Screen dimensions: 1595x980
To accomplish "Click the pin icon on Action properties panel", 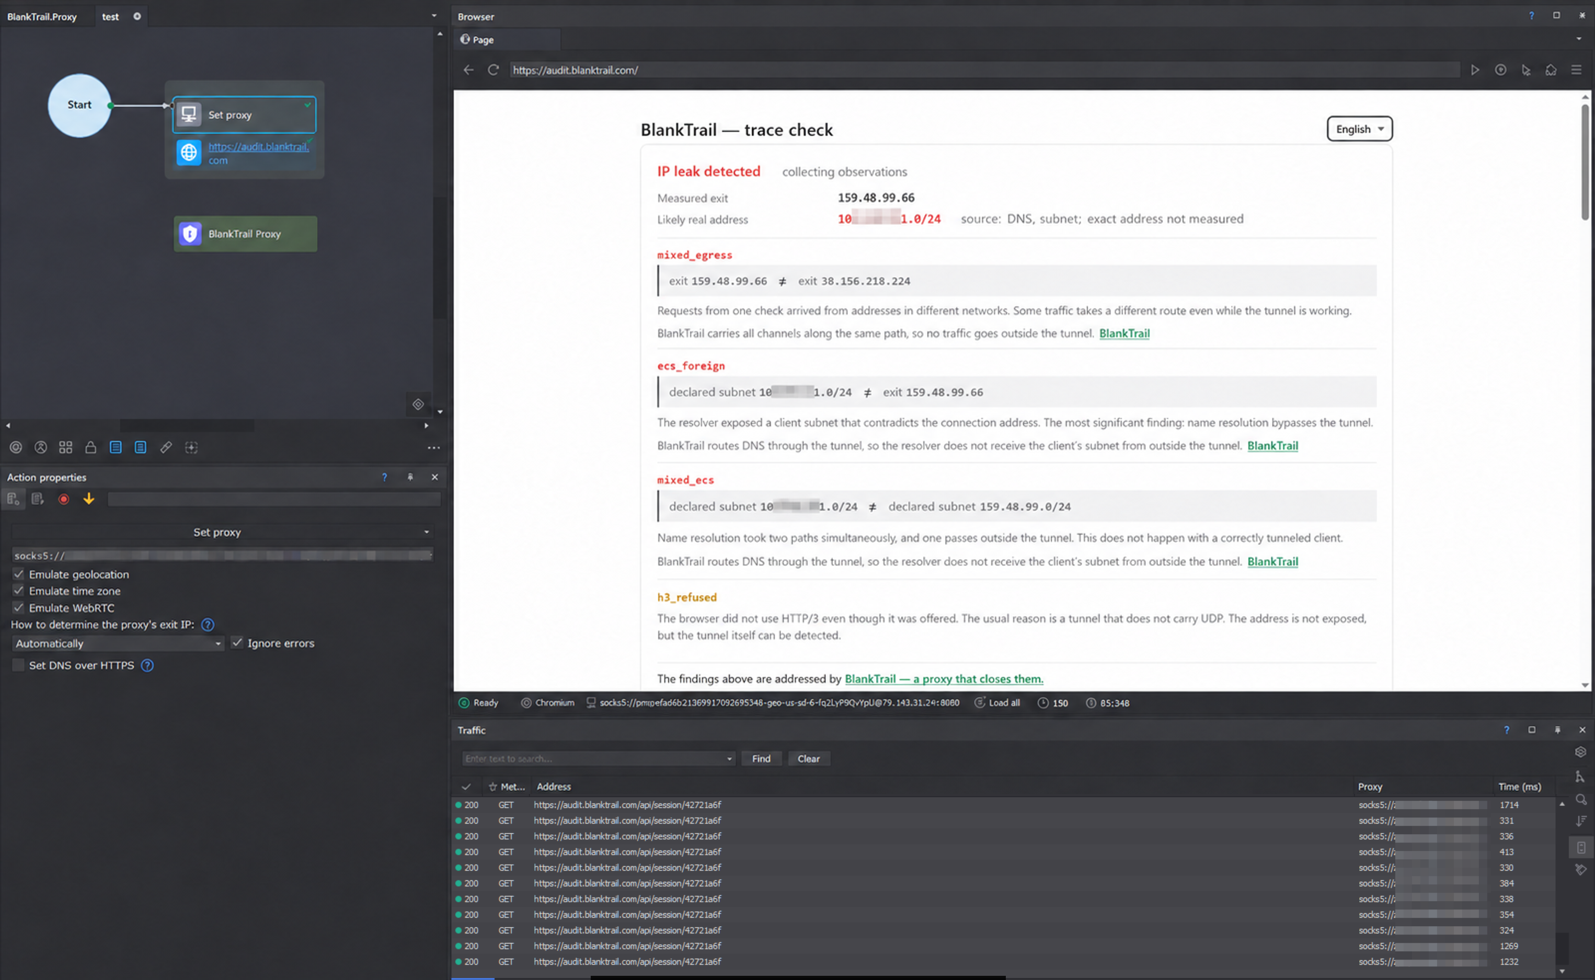I will (x=410, y=477).
